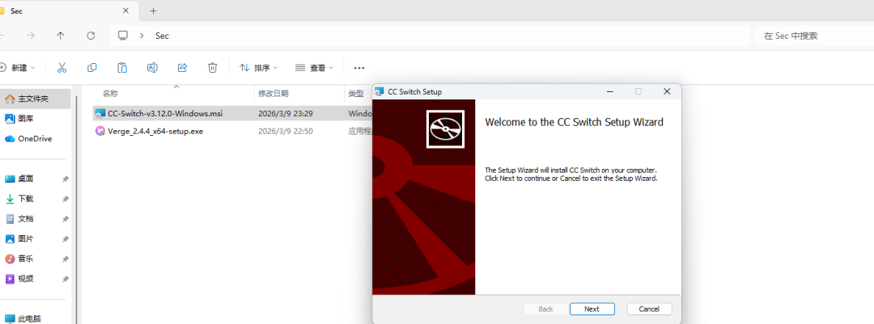Minimize the CC Switch Setup window
Viewport: 874px width, 324px height.
tap(610, 91)
